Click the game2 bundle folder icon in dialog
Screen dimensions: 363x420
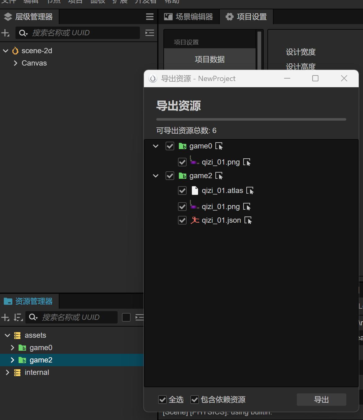coord(183,176)
